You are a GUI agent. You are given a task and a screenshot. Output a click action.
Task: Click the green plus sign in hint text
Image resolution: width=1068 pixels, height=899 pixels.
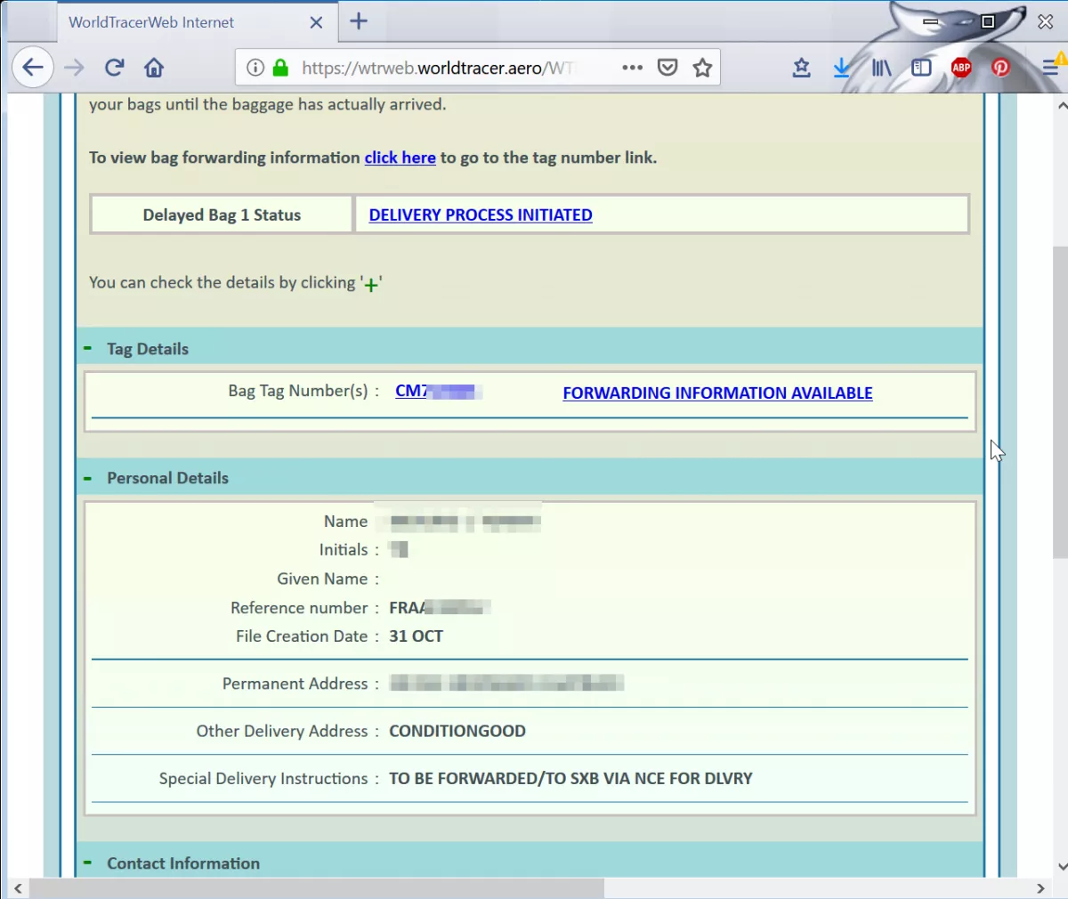click(371, 286)
